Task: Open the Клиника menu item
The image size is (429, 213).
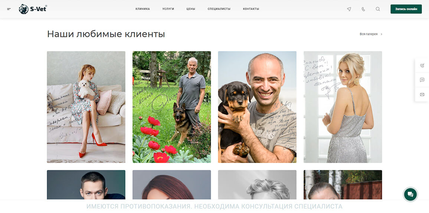Action: [143, 9]
